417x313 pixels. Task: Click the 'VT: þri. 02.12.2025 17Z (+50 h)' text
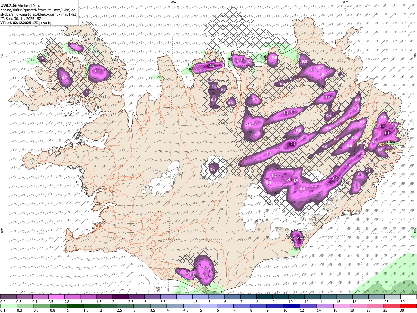[26, 23]
